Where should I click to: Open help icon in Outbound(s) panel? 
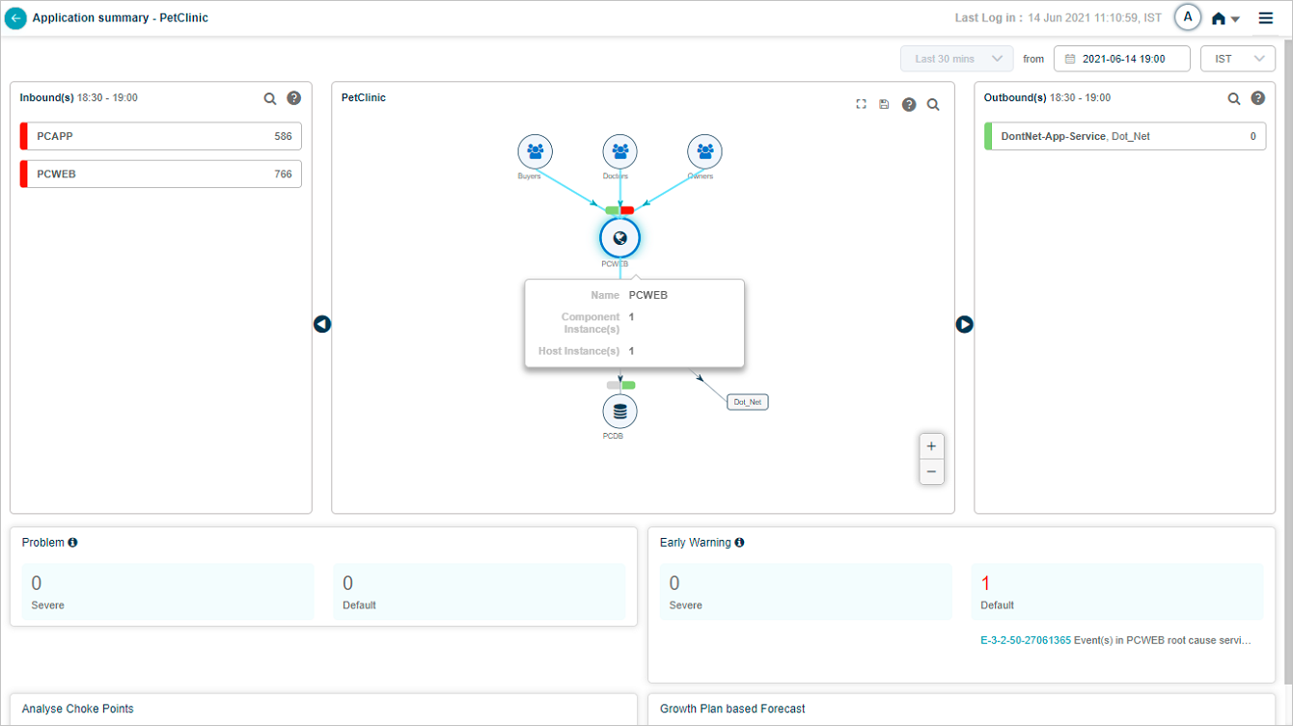point(1258,98)
